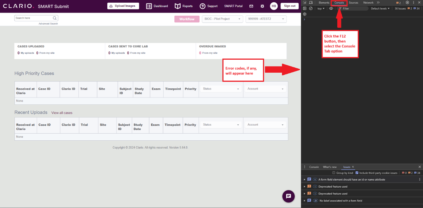423x208 pixels.
Task: Open the envelope mail icon in the header
Action: [x=251, y=6]
